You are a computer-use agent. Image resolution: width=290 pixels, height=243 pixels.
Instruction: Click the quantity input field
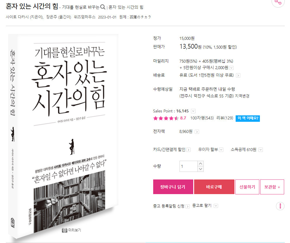189,166
